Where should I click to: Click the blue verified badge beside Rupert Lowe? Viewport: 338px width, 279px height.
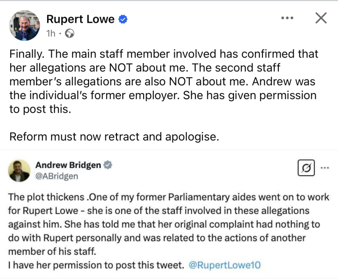click(123, 20)
